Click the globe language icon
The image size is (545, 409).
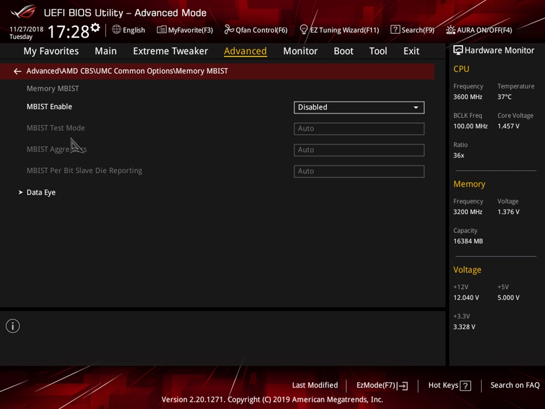pos(117,29)
